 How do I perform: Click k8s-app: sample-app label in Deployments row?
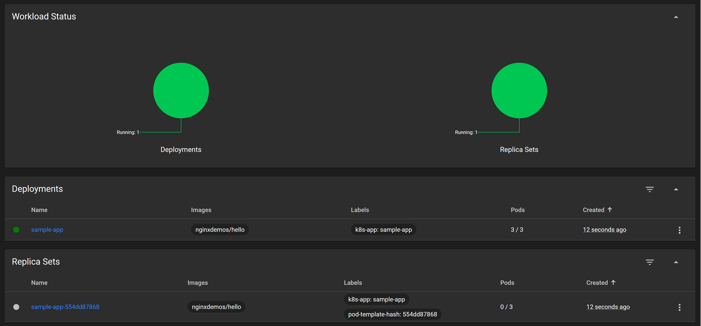[x=383, y=230]
